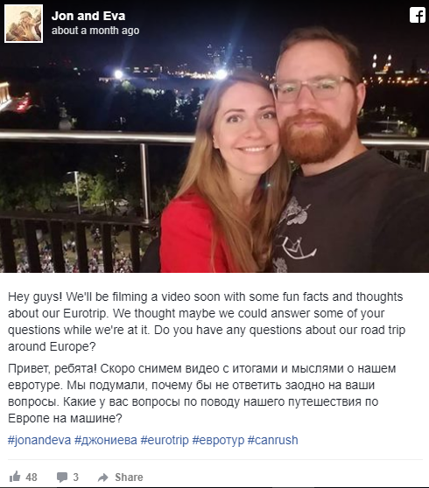Image resolution: width=429 pixels, height=488 pixels.
Task: Click the Share button label
Action: 129,478
